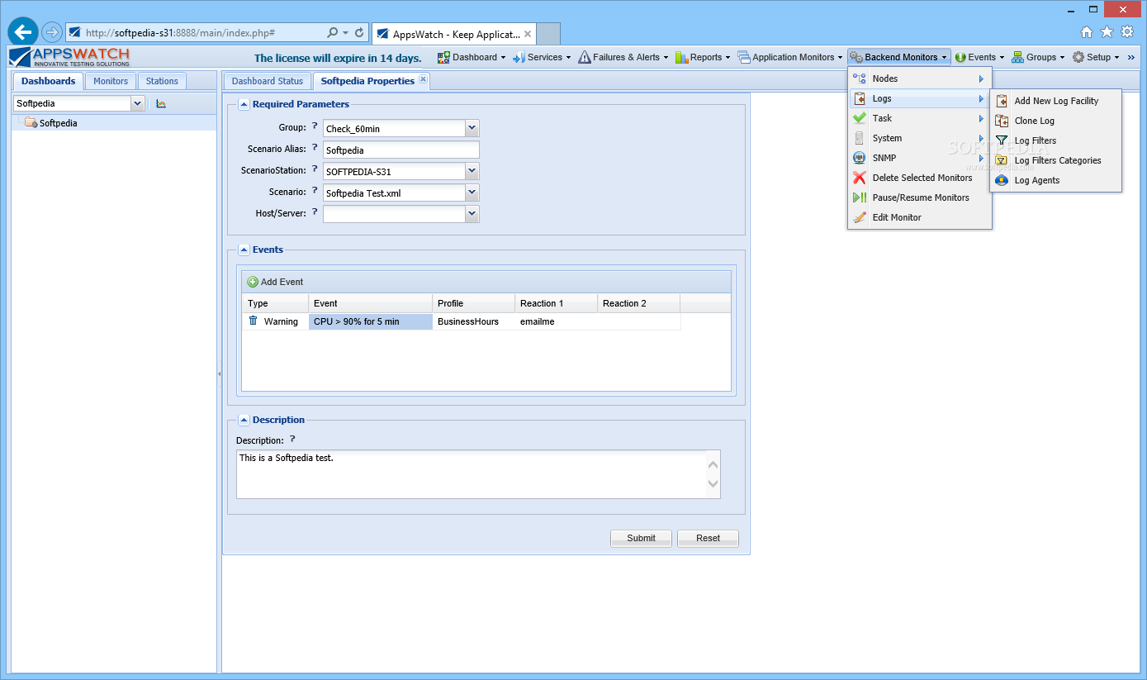
Task: Click the Log Filters funnel icon
Action: [1002, 140]
